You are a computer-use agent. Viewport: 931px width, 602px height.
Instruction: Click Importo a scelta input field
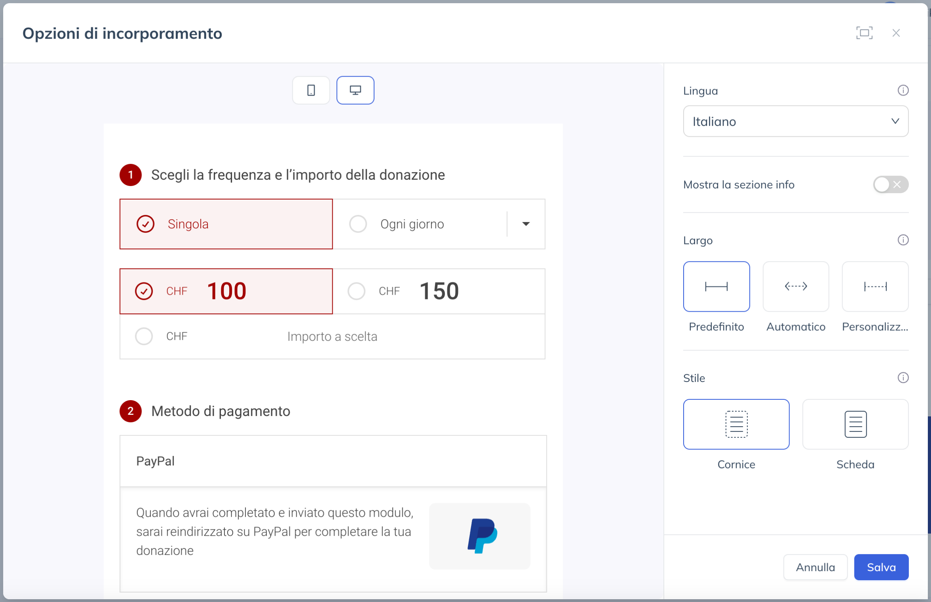point(332,337)
